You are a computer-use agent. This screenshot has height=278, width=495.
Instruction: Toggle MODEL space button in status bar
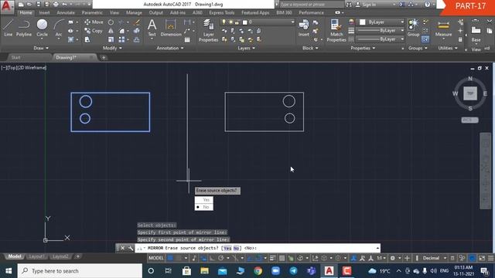(x=156, y=258)
